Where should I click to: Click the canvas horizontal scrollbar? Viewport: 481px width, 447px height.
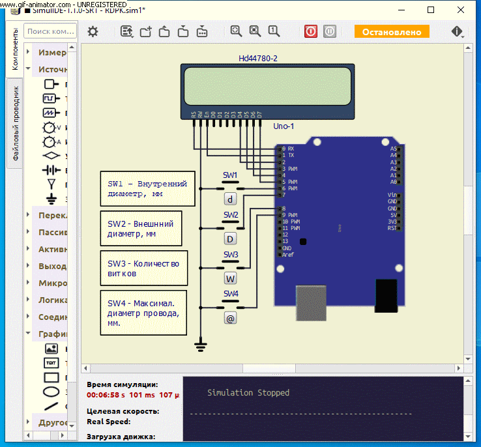[x=269, y=368]
